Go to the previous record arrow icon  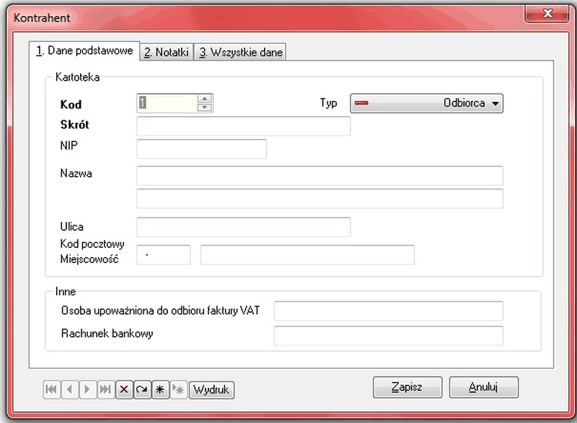pyautogui.click(x=69, y=390)
